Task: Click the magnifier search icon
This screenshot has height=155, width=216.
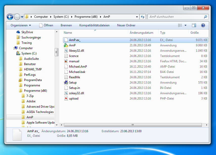Action: (205, 17)
